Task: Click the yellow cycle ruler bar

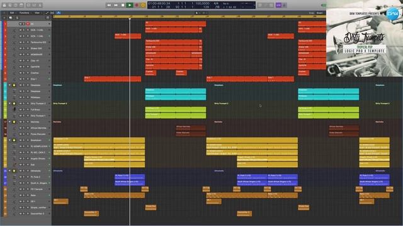Action: (190, 16)
